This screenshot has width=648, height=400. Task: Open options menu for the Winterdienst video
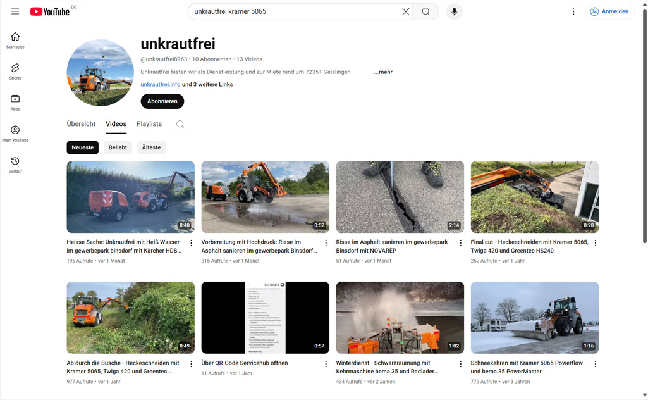pyautogui.click(x=460, y=364)
